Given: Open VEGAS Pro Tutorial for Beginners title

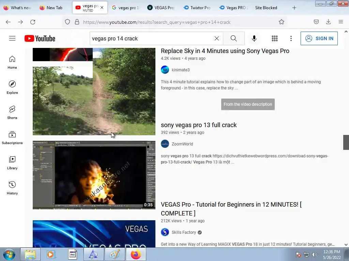Looking at the screenshot, I should tap(231, 209).
